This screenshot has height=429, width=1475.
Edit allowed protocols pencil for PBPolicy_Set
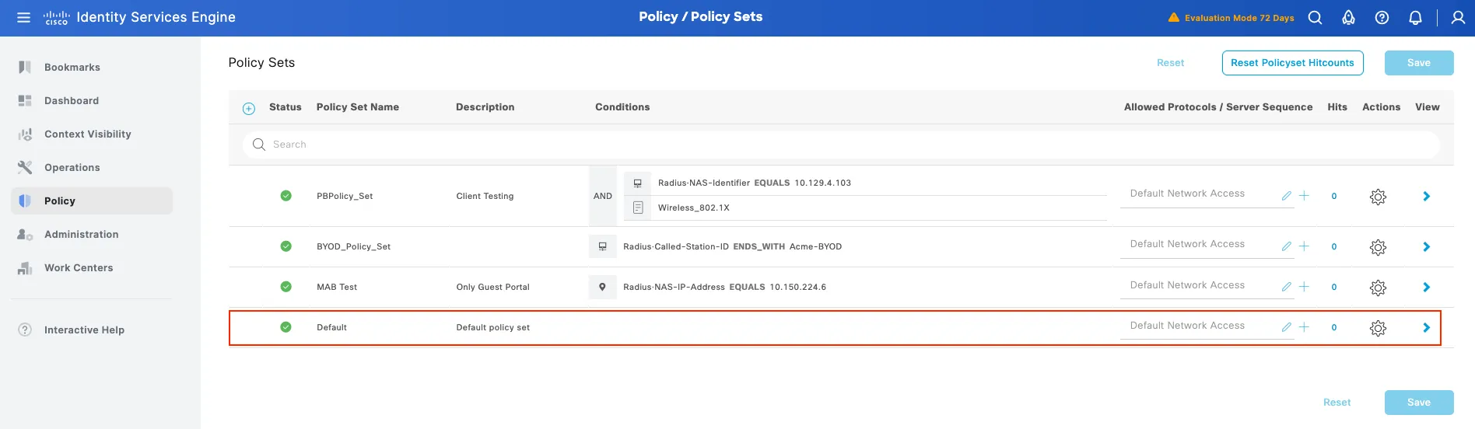coord(1287,196)
